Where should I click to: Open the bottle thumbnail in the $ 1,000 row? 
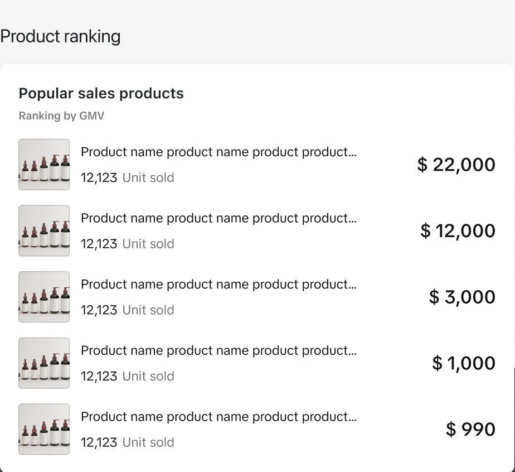(44, 363)
